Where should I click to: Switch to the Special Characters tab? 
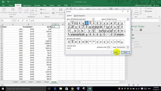[x=79, y=16]
